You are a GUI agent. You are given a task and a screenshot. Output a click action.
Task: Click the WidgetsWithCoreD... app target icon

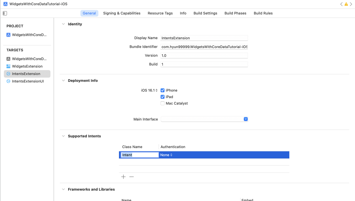click(x=8, y=59)
